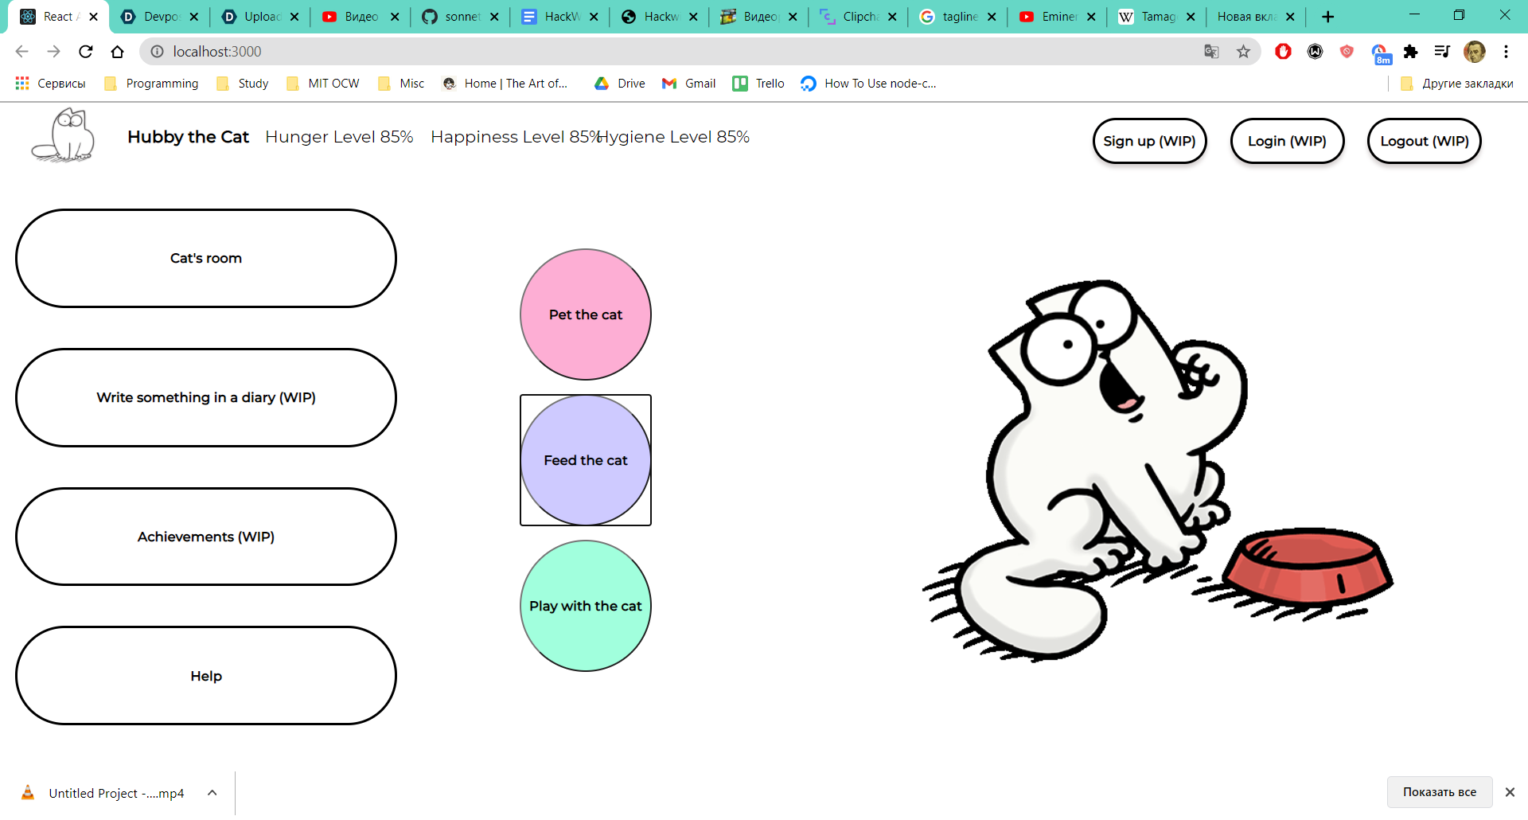Viewport: 1528px width, 820px height.
Task: Open the Home | The Art of... bookmark
Action: point(505,84)
